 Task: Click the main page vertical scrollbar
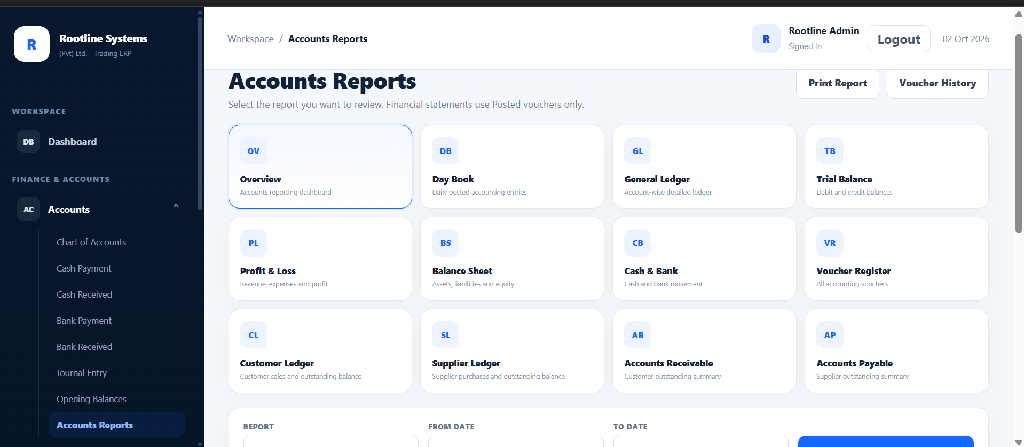click(1019, 133)
